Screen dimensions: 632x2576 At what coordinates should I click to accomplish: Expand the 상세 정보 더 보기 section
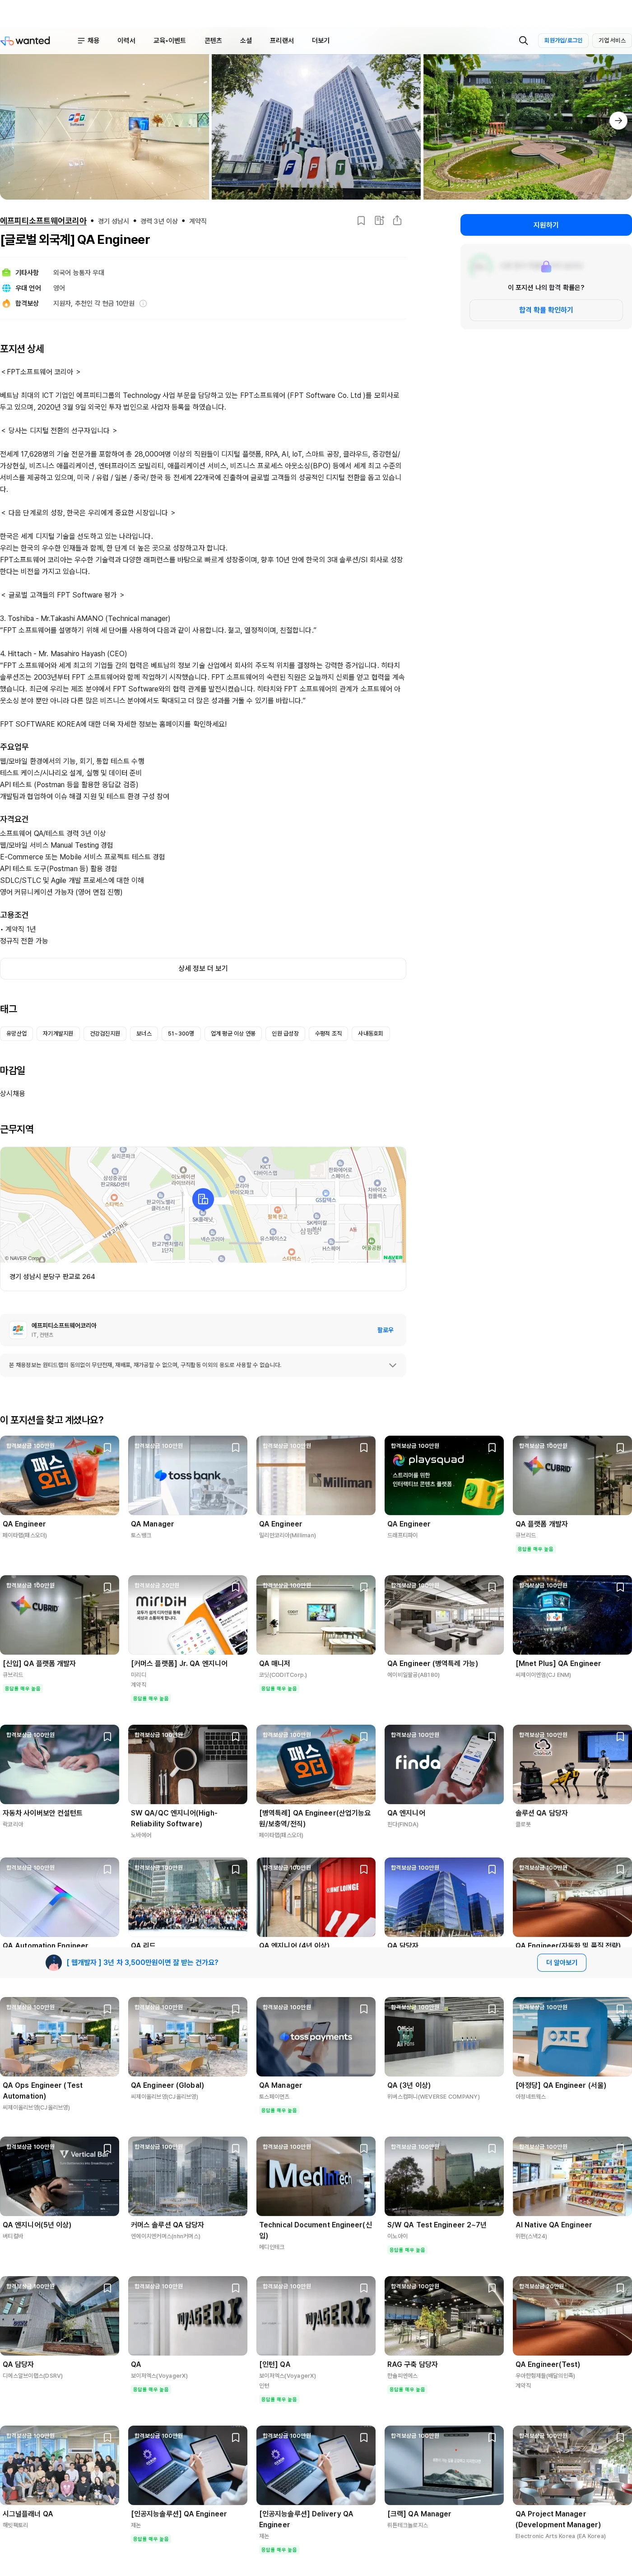click(x=203, y=968)
